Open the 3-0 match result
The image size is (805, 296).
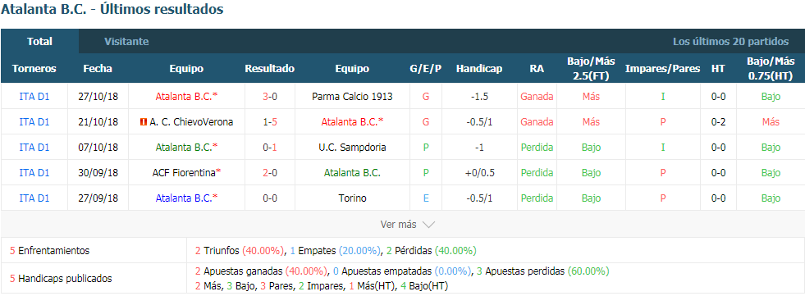269,97
